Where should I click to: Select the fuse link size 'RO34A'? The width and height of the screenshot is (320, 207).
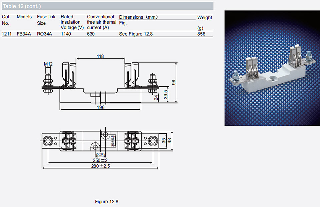(44, 34)
